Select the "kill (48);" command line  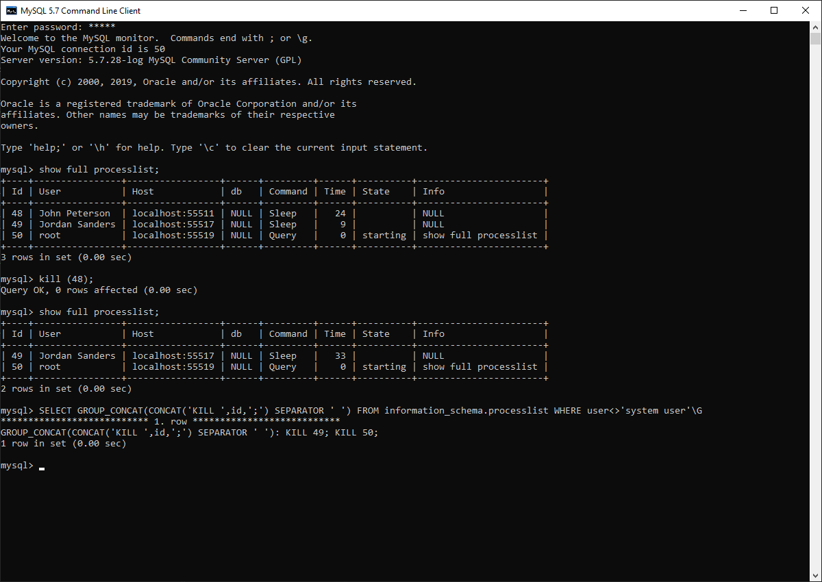pyautogui.click(x=47, y=279)
